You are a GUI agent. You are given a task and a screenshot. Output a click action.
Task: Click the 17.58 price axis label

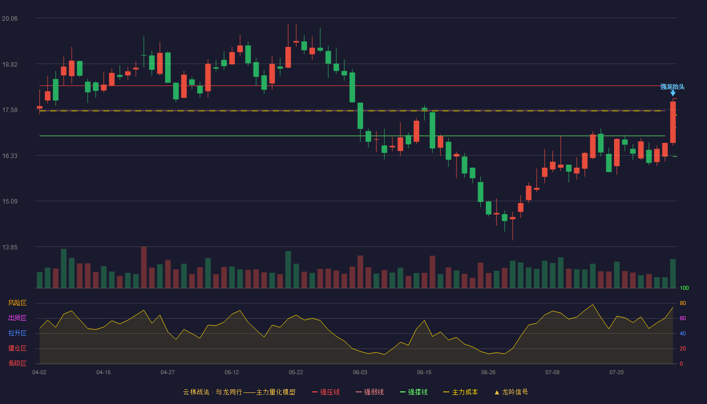[10, 110]
